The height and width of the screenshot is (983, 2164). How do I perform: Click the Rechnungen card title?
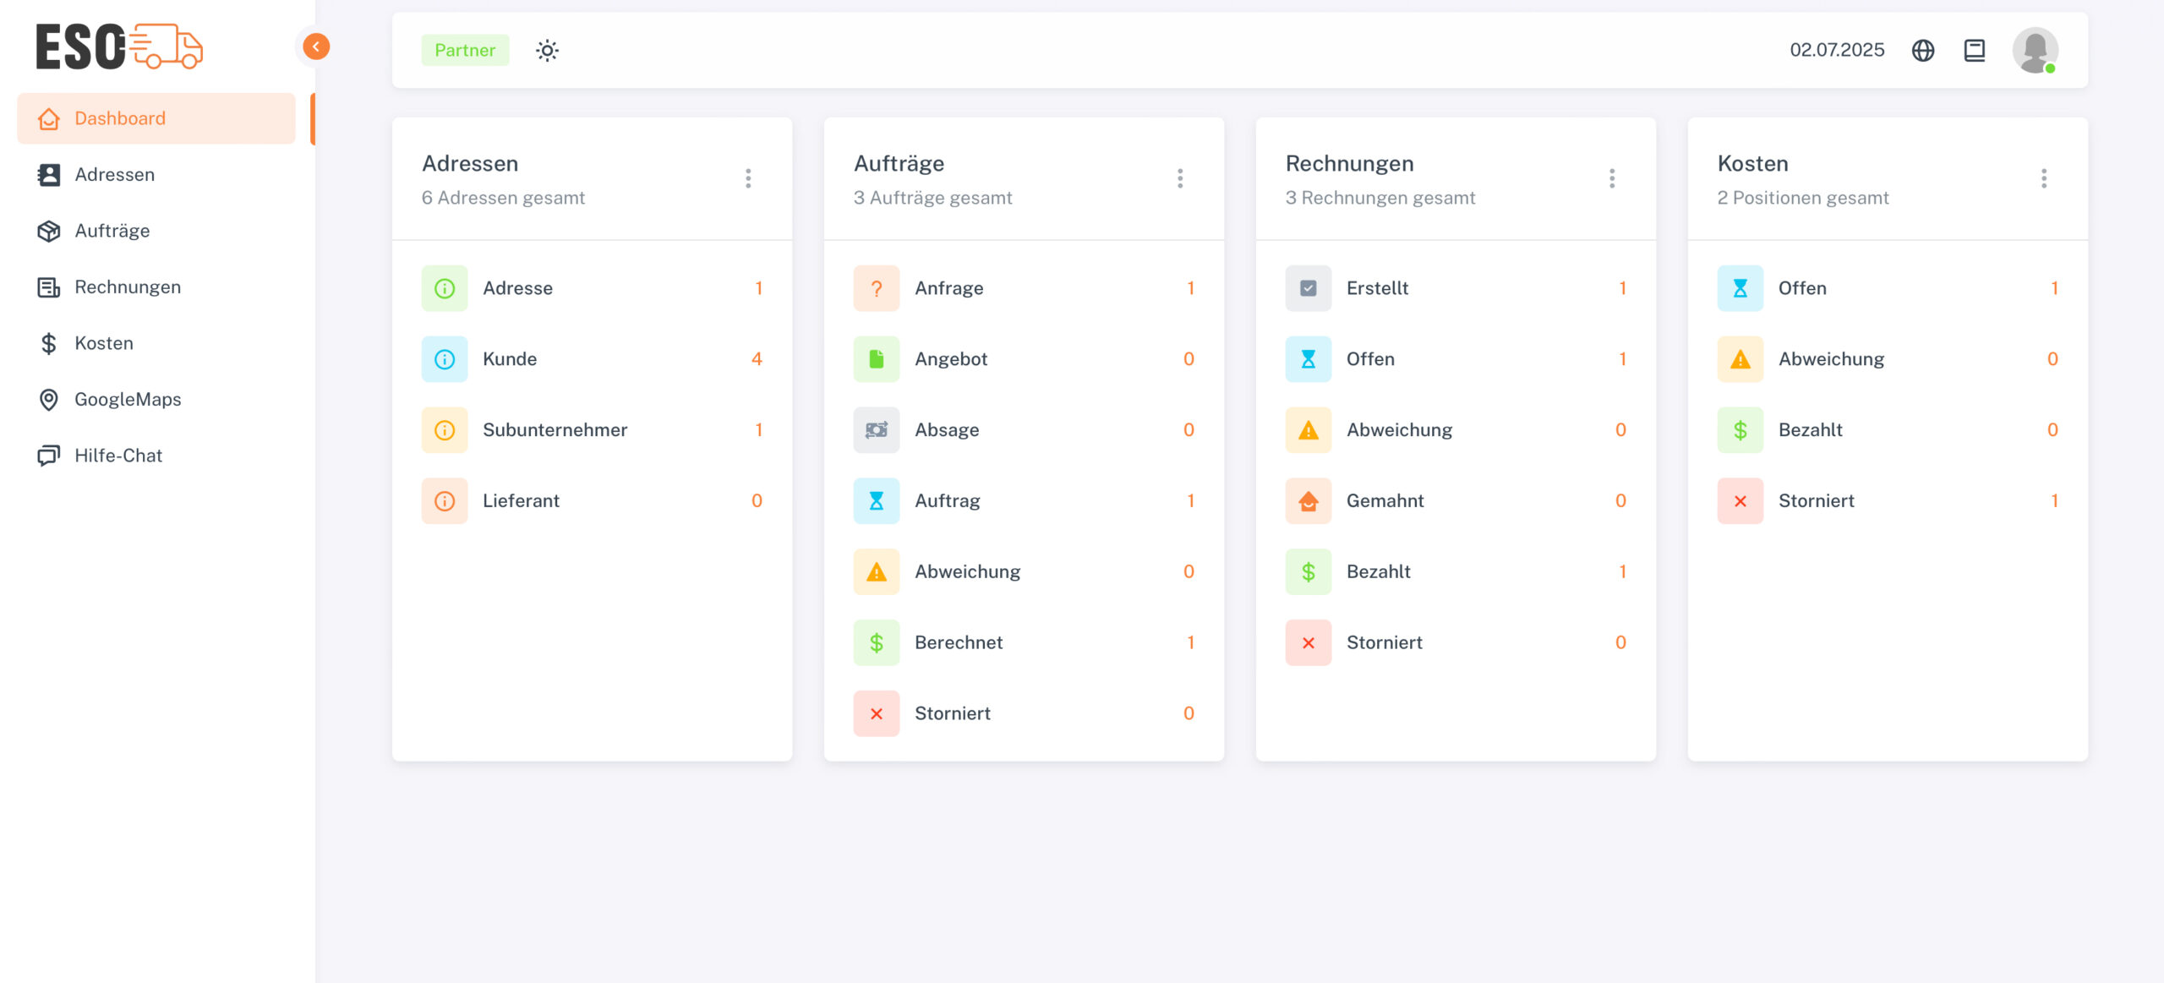click(x=1350, y=164)
